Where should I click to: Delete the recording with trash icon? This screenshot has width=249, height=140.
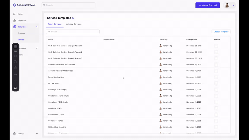(x=15, y=68)
